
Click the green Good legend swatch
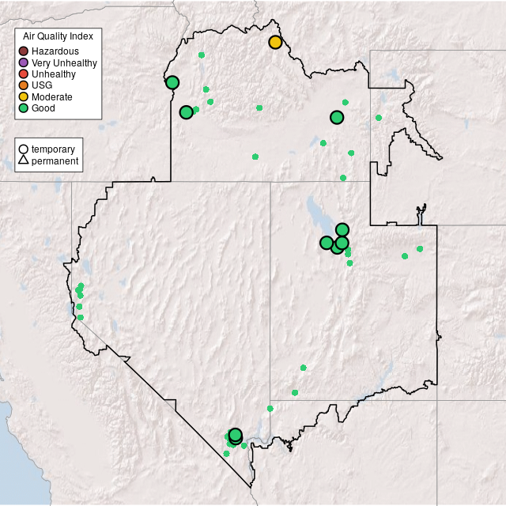(24, 108)
